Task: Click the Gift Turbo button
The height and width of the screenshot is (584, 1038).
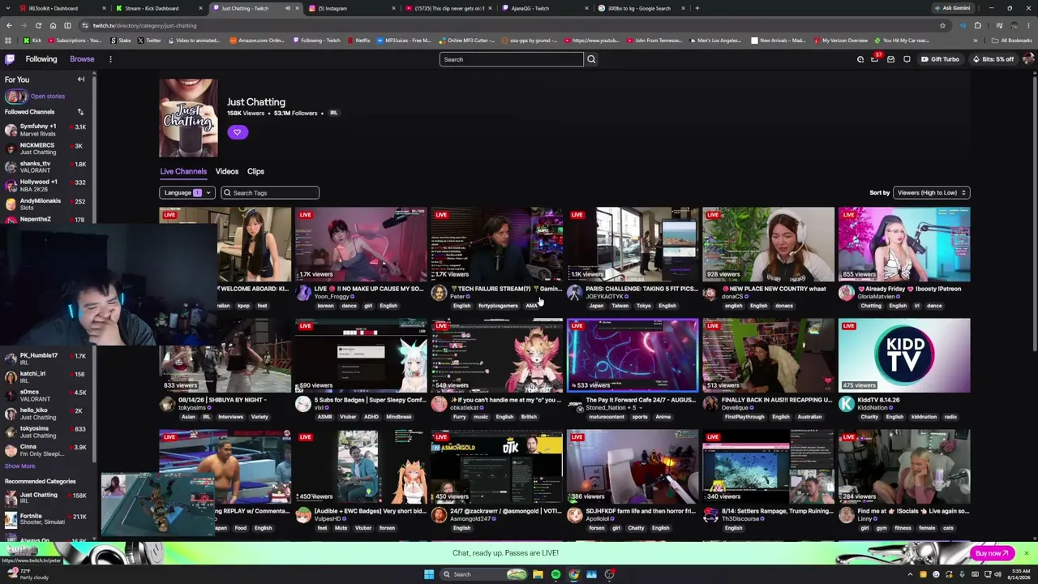Action: [940, 59]
